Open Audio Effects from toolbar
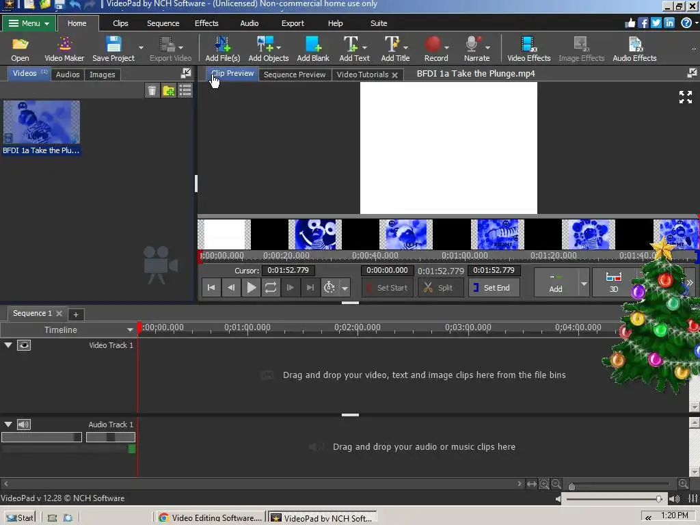The image size is (700, 525). [634, 49]
